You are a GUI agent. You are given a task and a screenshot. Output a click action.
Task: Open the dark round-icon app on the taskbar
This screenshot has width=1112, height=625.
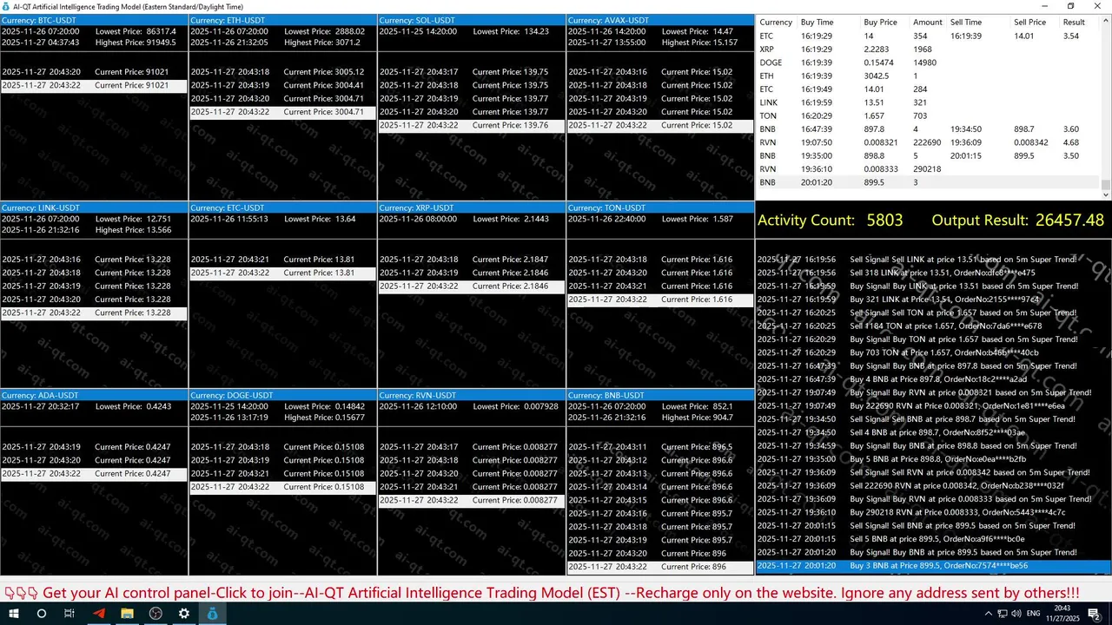[156, 614]
